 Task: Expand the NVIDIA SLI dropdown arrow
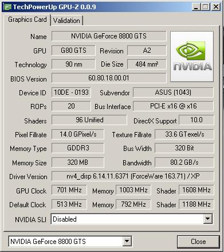pyautogui.click(x=207, y=219)
